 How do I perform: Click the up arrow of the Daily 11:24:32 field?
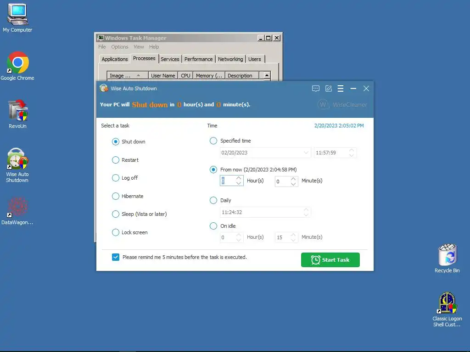[x=306, y=209]
